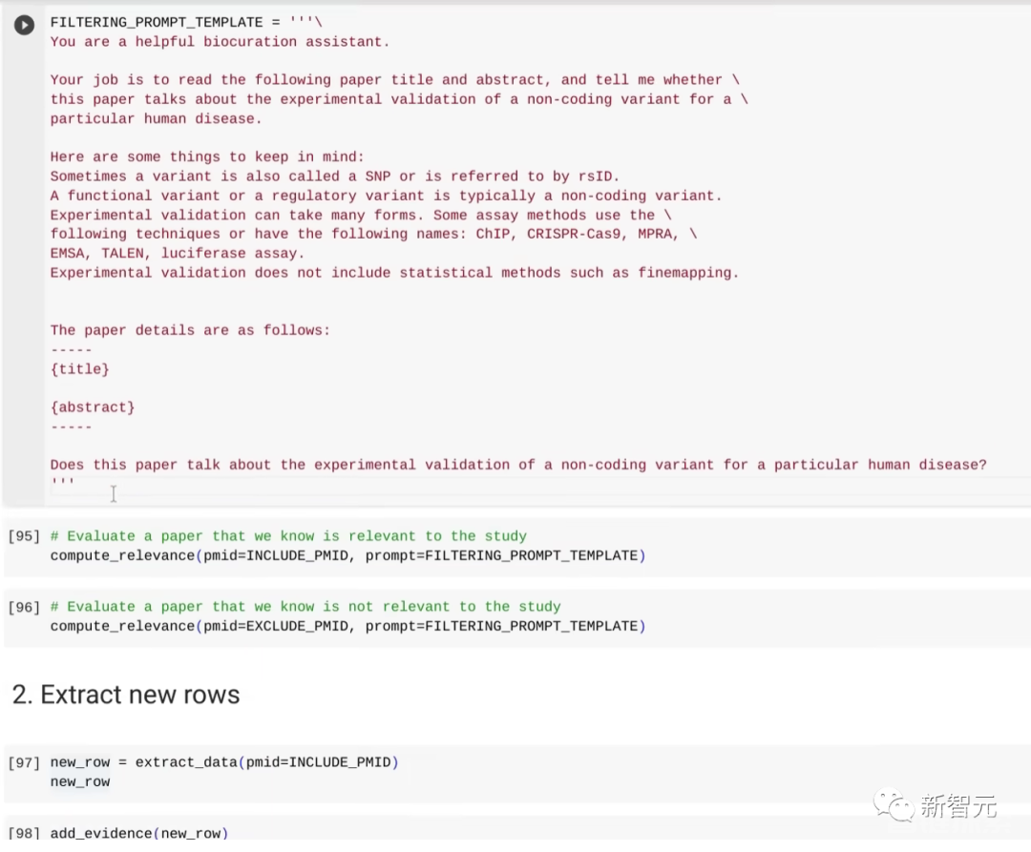Click the comment about relevant paper evaluation

click(x=288, y=536)
